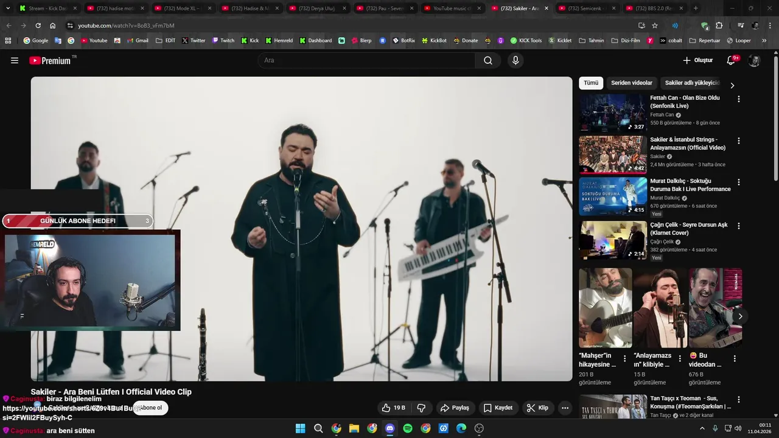
Task: Open Windows taskbar search
Action: tap(318, 428)
